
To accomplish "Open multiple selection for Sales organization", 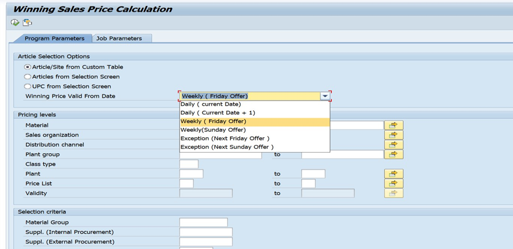I will tap(393, 135).
